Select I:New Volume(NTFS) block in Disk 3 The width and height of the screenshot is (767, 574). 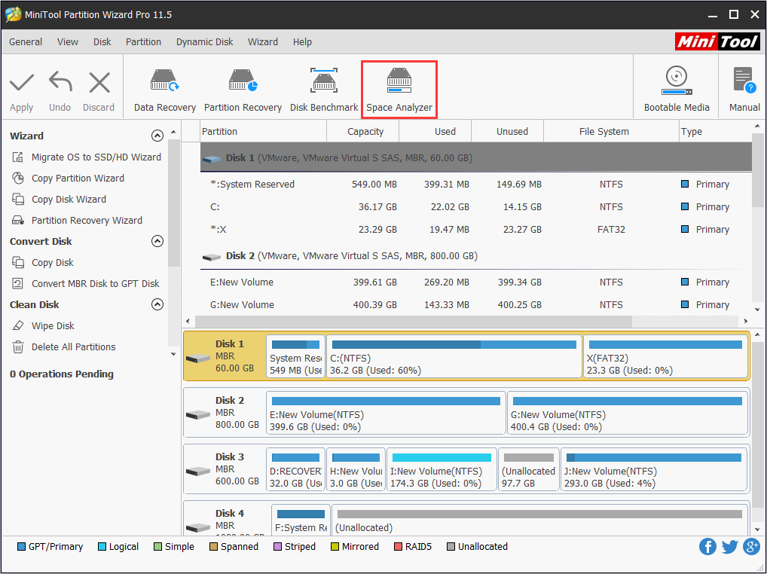(x=442, y=469)
